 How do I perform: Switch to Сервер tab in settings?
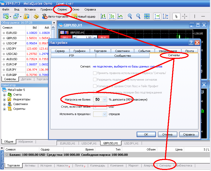point(60,51)
